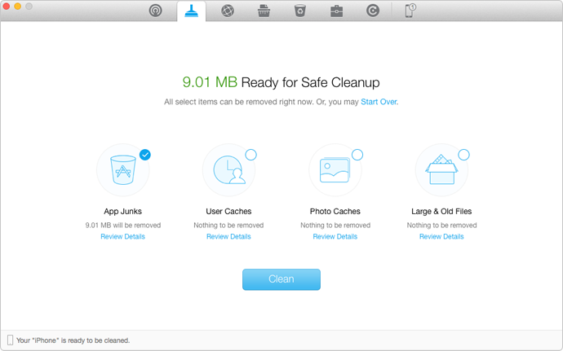563x351 pixels.
Task: Check the Photo Caches checkbox
Action: [x=357, y=155]
